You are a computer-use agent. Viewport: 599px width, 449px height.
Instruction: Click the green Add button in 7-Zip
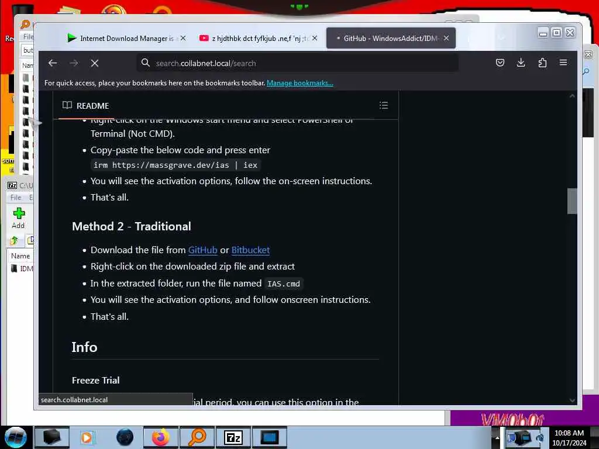coord(18,218)
